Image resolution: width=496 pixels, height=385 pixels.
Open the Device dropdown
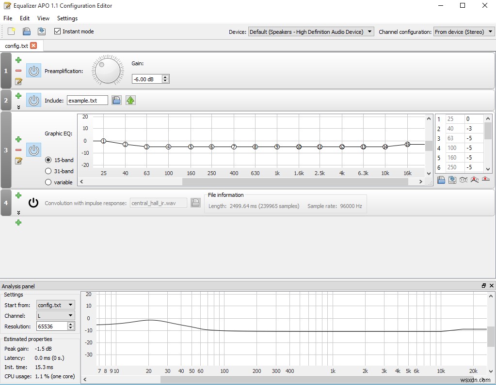311,31
